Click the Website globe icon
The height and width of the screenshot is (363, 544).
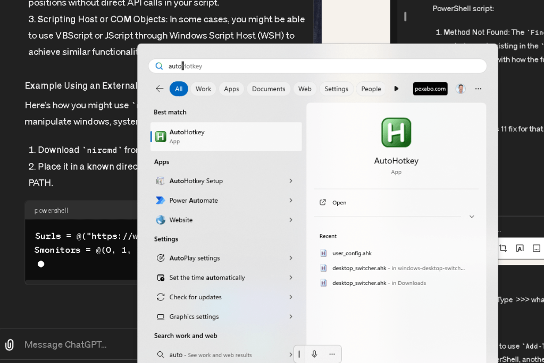click(x=160, y=220)
